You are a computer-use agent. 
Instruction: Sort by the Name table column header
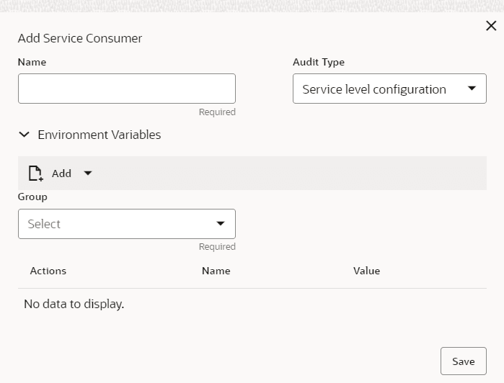[216, 271]
